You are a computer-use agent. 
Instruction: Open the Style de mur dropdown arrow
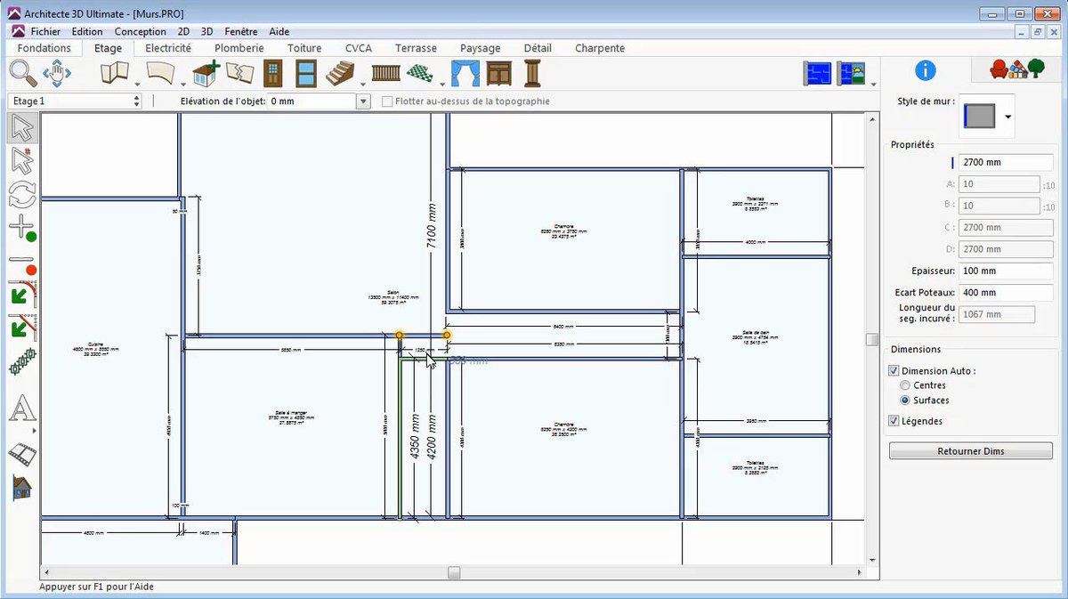point(1007,117)
